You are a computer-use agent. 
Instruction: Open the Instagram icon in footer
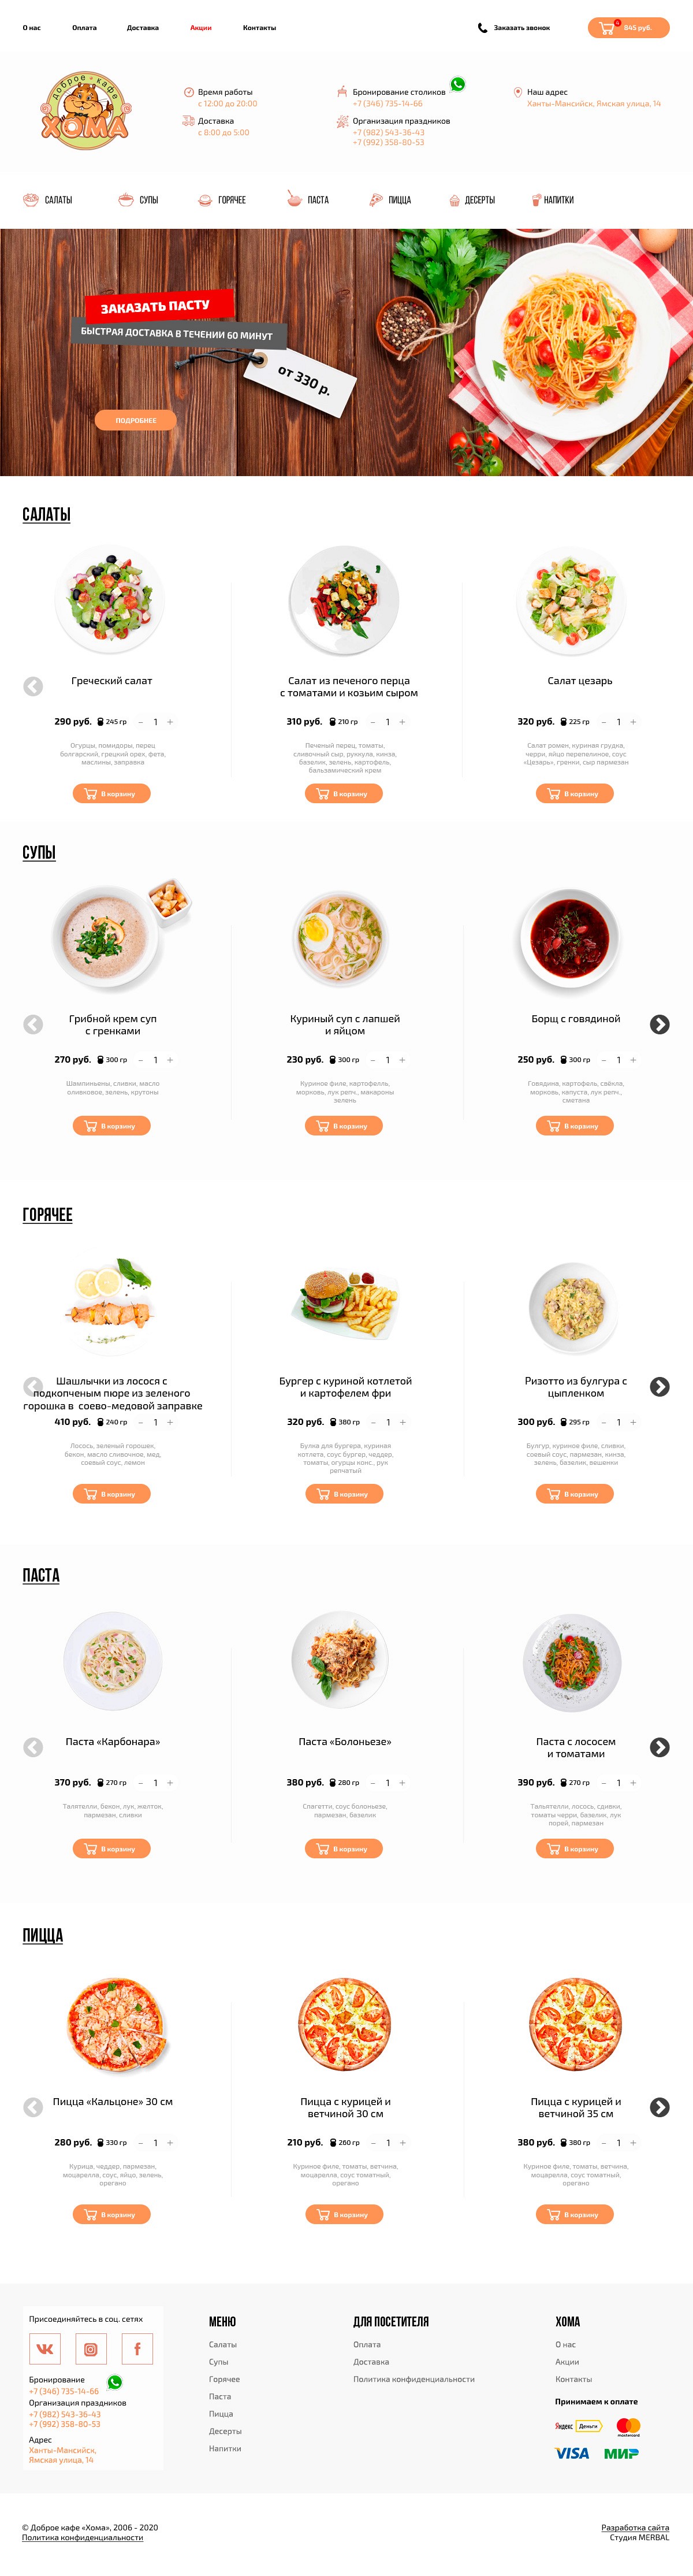91,2348
